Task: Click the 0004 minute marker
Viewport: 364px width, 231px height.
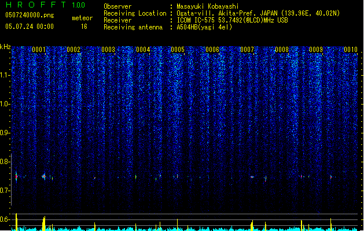Action: point(143,50)
